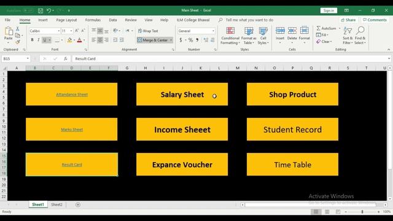Toggle Merge & Center
The height and width of the screenshot is (221, 393).
point(153,40)
